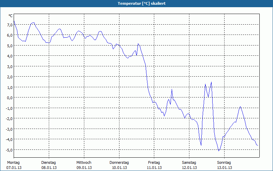
Task: Click the -4,0 axis label
Action: click(9, 140)
